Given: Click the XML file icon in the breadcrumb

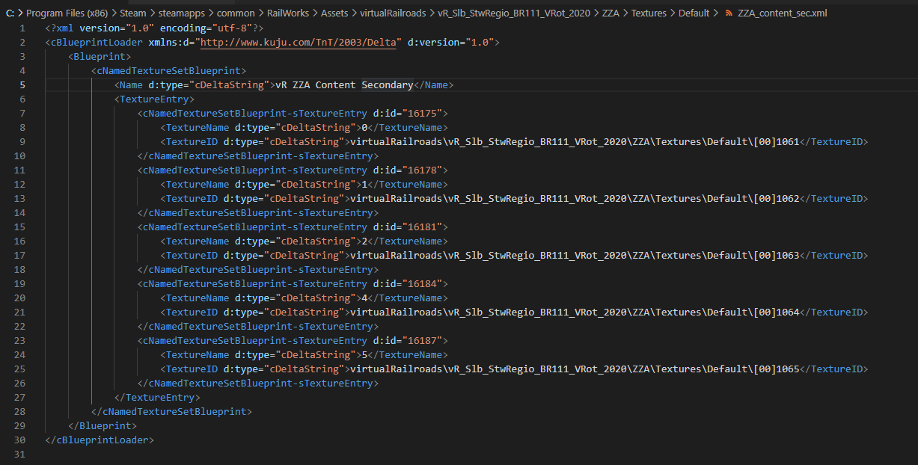Looking at the screenshot, I should 729,13.
